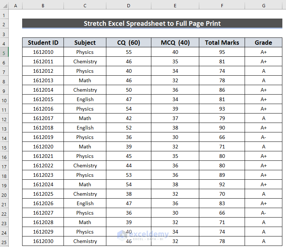Select cell with Student ID 1612023
The width and height of the screenshot is (286, 247).
click(43, 175)
